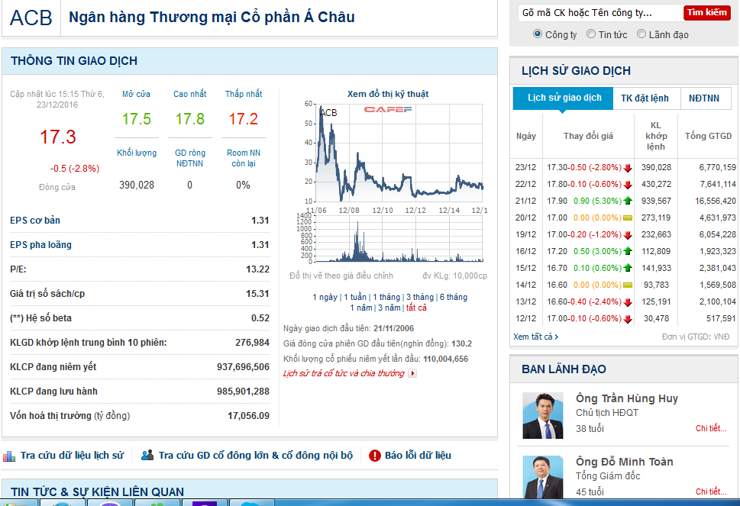
Task: Click the red down arrow in the 13/12 row
Action: pos(628,301)
